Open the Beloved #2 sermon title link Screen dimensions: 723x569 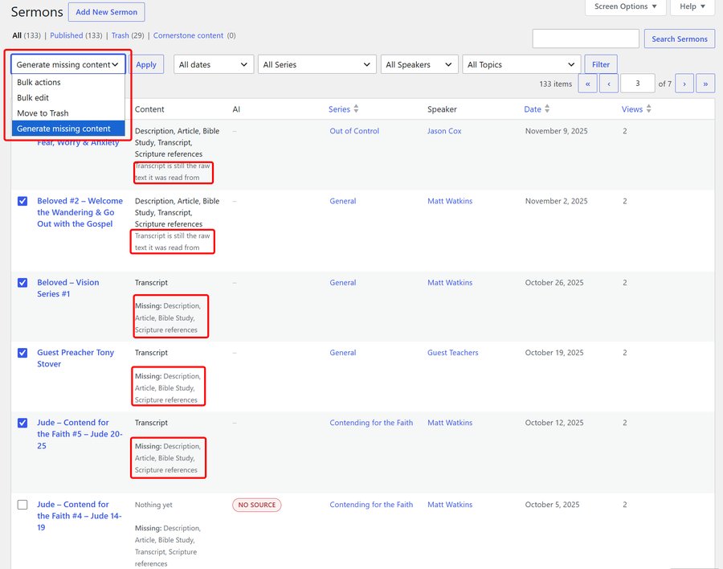pyautogui.click(x=80, y=212)
